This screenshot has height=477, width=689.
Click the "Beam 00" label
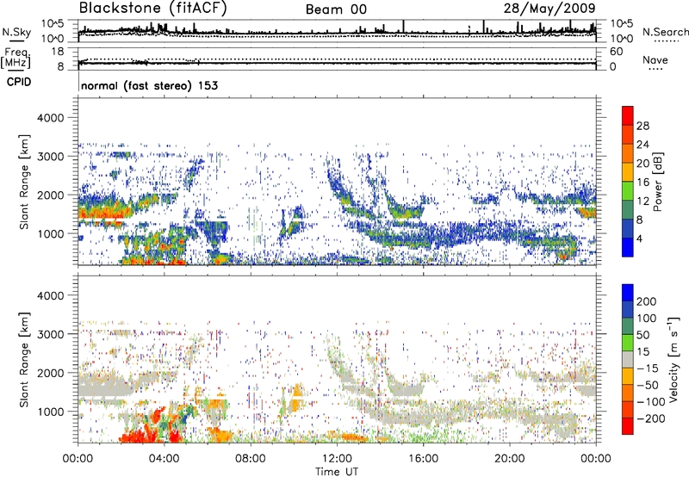(x=336, y=9)
